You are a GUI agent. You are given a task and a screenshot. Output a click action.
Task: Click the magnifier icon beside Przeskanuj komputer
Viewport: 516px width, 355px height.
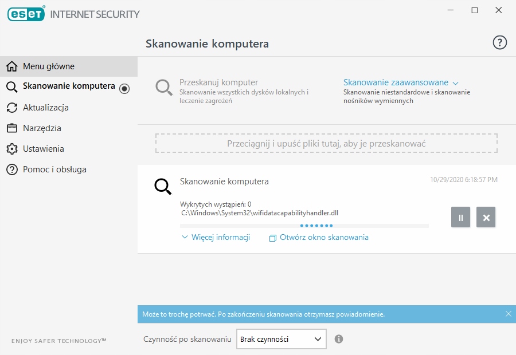point(164,88)
